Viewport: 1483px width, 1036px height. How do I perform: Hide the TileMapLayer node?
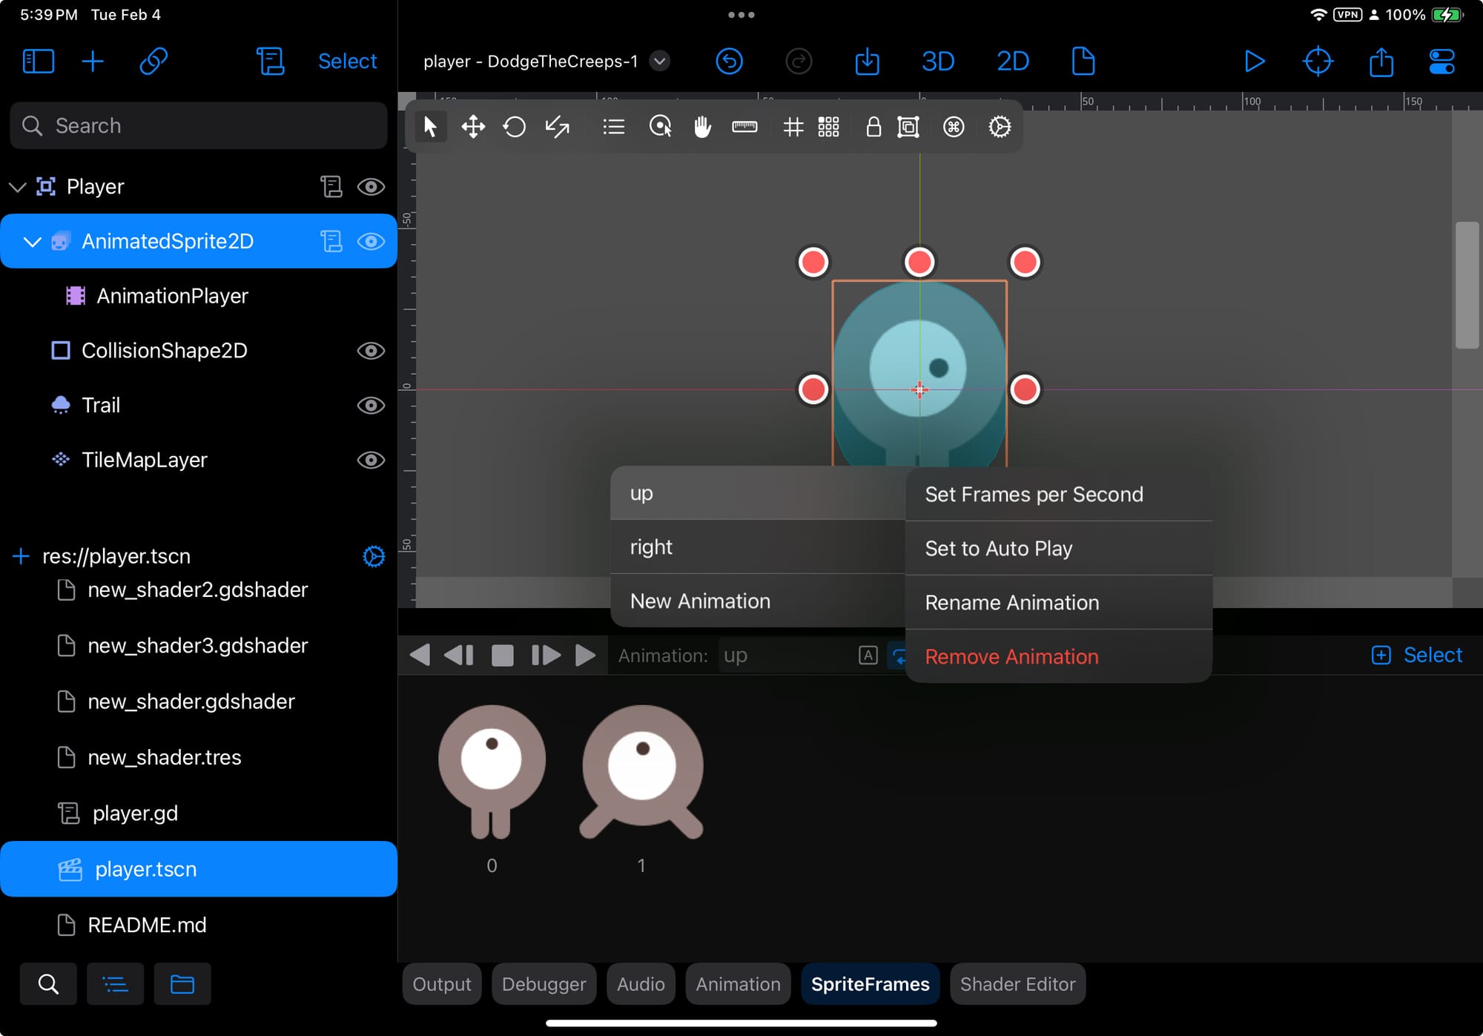371,460
